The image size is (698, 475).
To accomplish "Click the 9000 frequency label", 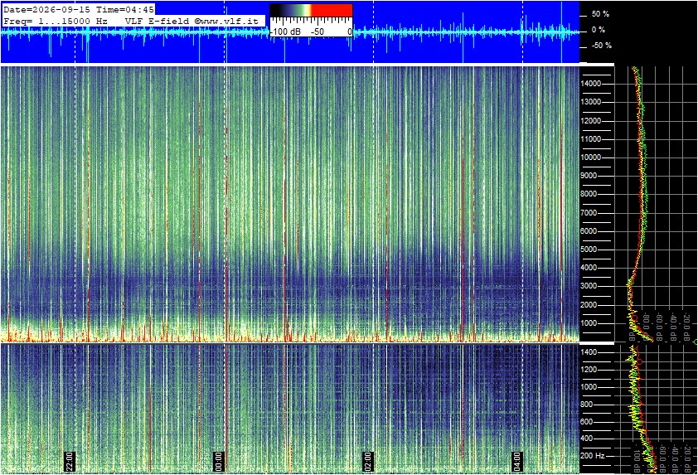I will (x=589, y=176).
